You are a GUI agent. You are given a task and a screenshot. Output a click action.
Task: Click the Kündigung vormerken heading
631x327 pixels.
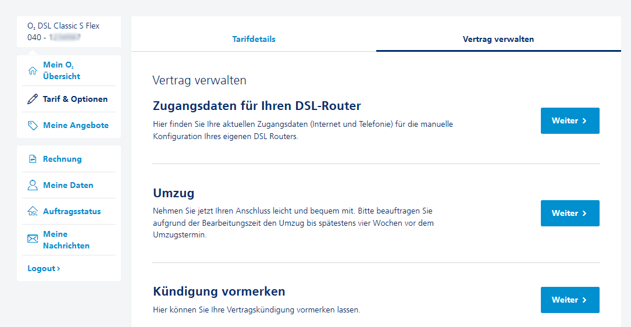(219, 292)
